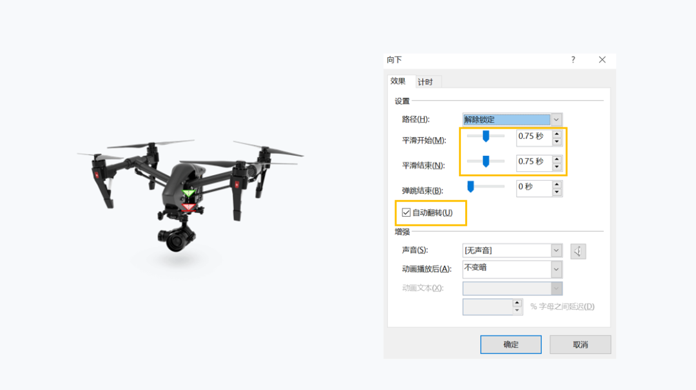Click the help question mark icon
696x390 pixels.
click(x=573, y=59)
